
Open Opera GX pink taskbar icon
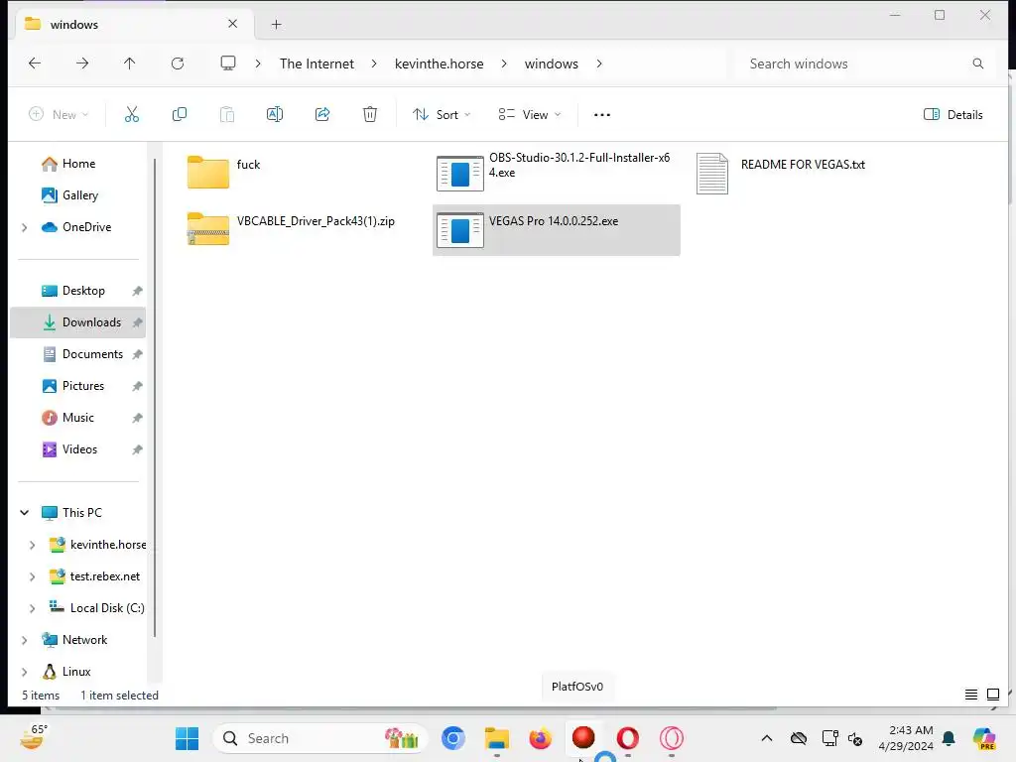pos(672,738)
